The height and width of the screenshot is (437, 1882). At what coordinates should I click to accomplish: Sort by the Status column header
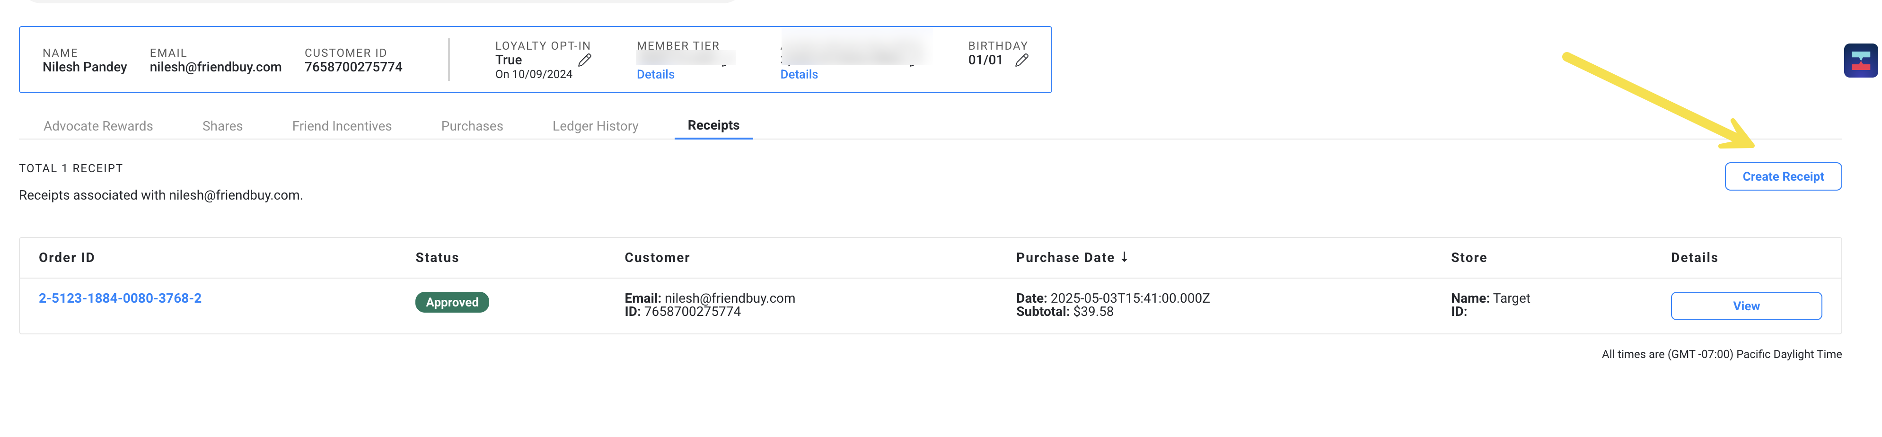[437, 257]
